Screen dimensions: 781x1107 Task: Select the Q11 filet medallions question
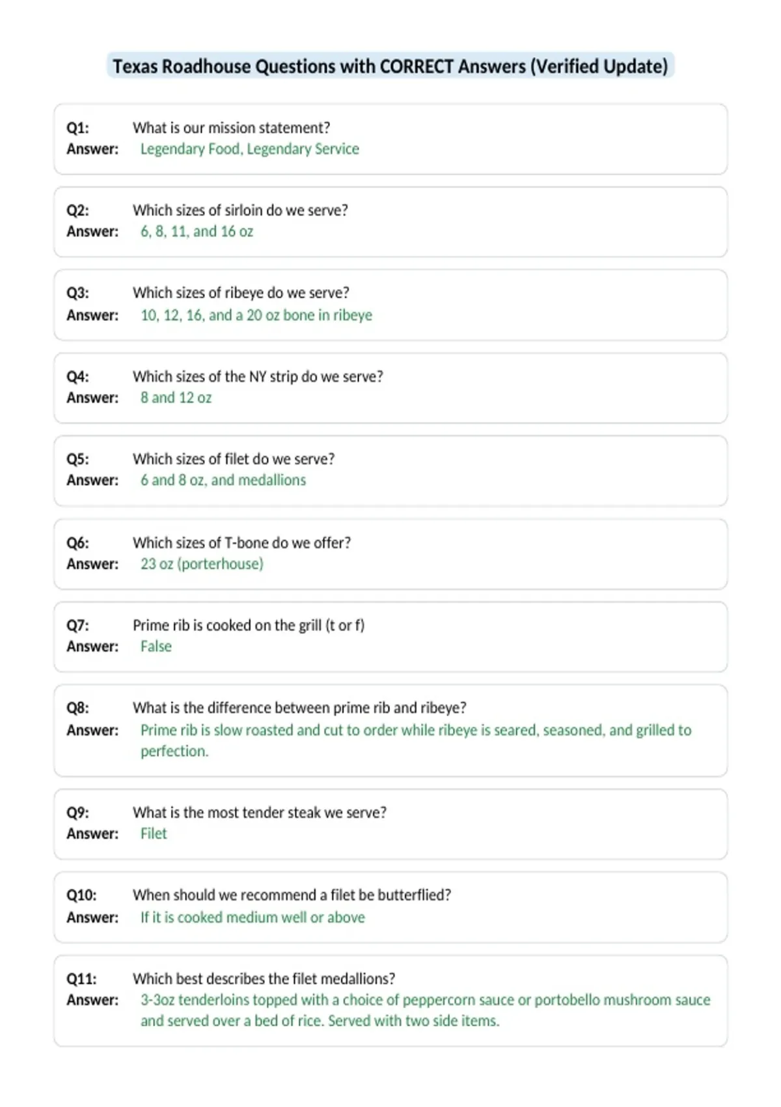pyautogui.click(x=264, y=979)
